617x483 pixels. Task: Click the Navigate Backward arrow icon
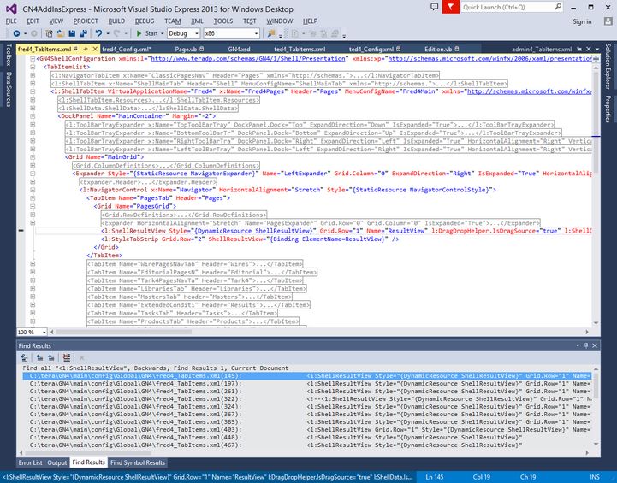point(16,34)
